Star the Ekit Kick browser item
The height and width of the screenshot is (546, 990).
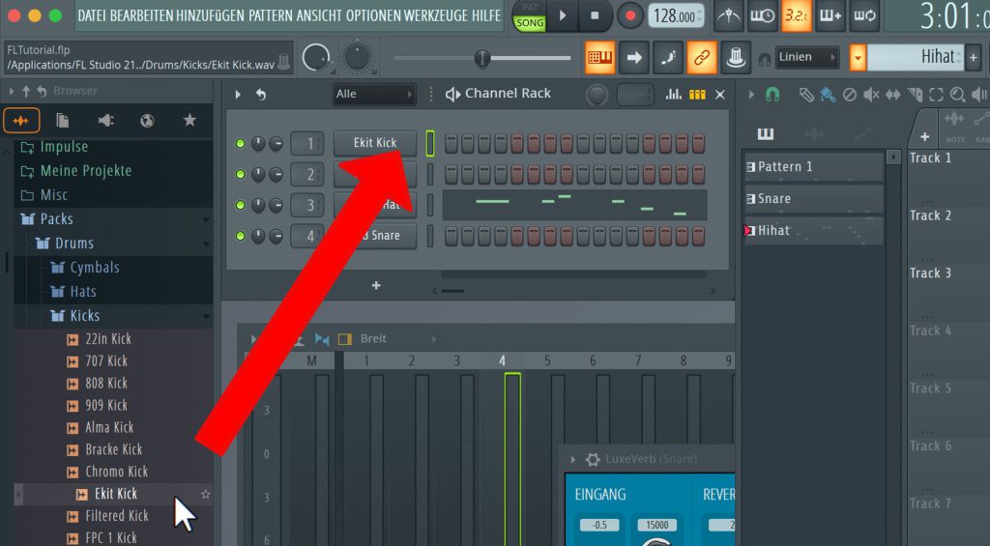coord(205,494)
